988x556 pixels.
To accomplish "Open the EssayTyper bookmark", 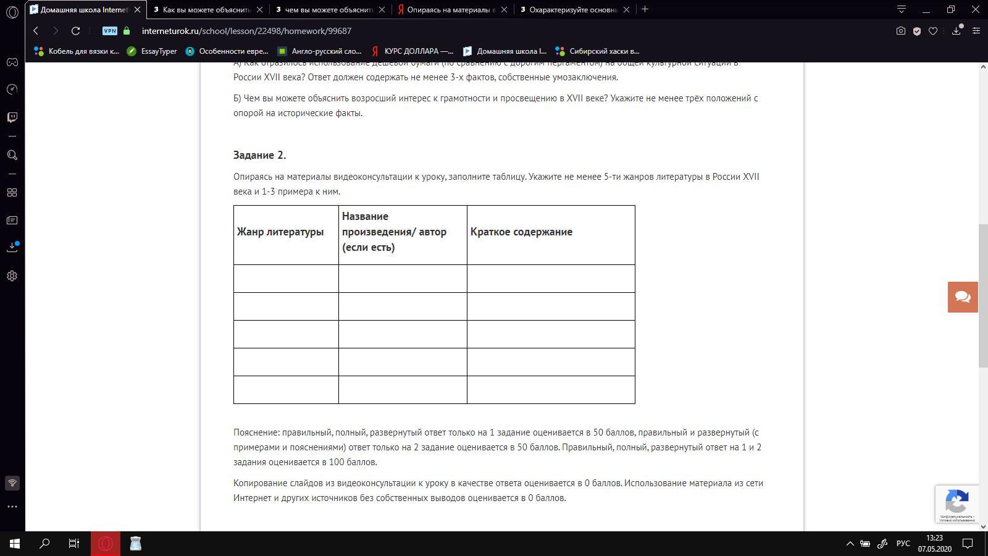I will 152,51.
